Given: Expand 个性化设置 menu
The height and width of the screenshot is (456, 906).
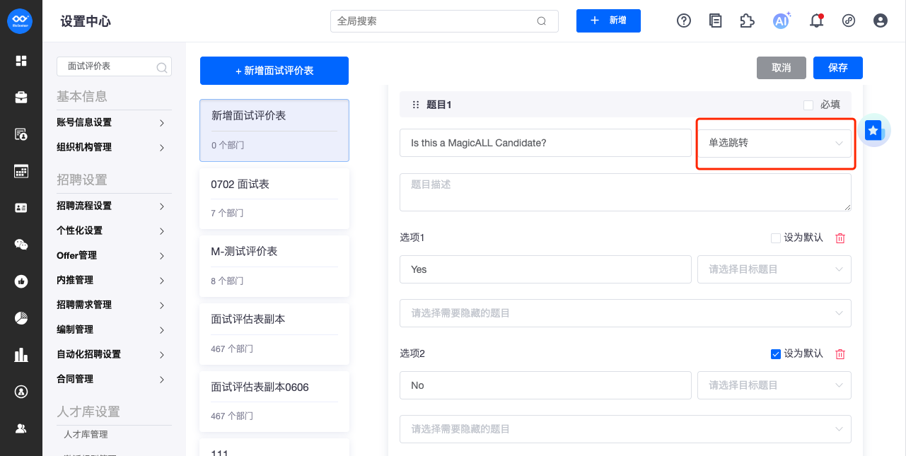Looking at the screenshot, I should [x=114, y=230].
